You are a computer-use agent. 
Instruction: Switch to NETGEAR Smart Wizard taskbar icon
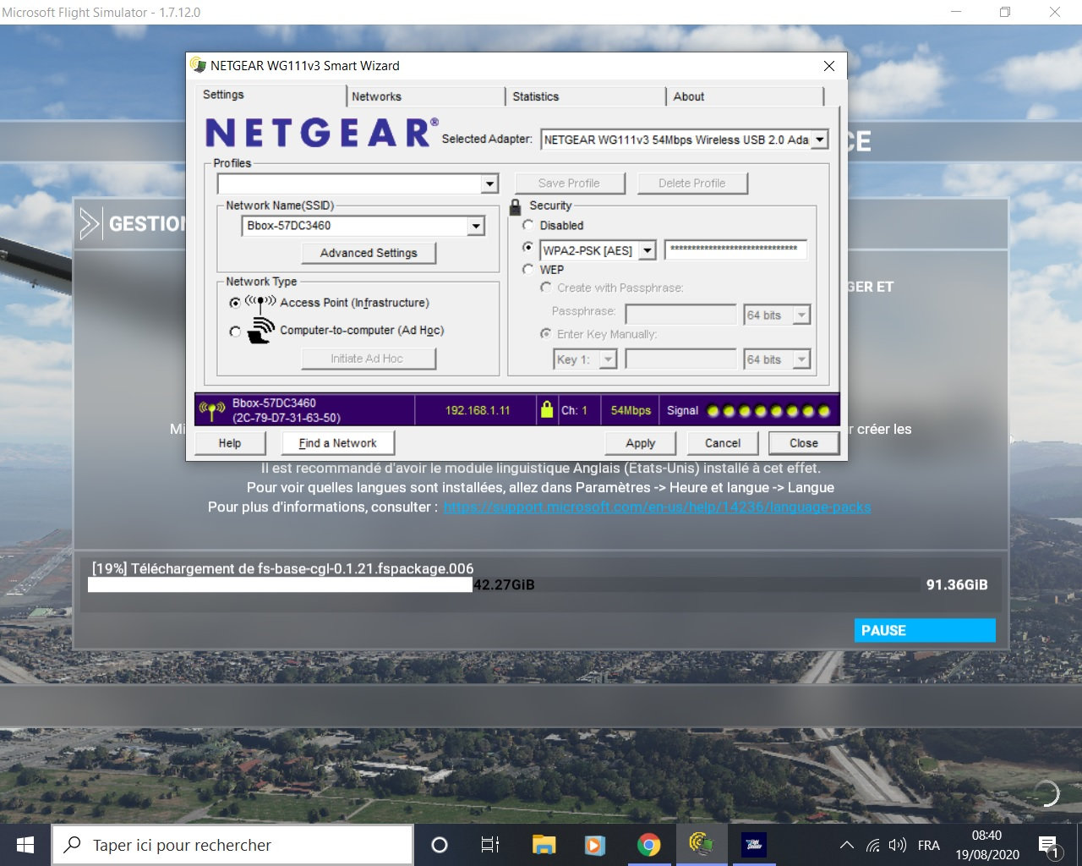[x=702, y=845]
